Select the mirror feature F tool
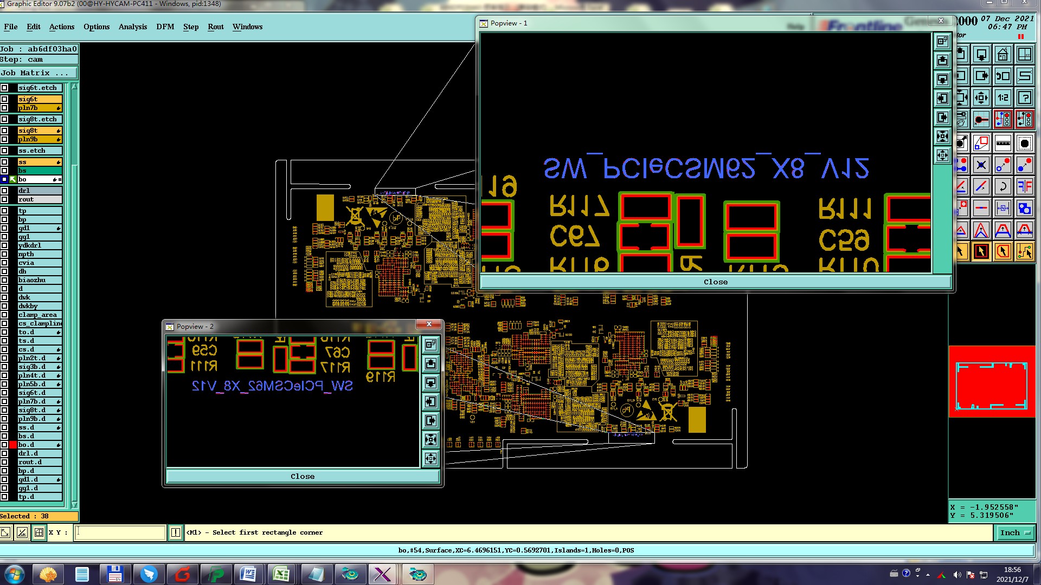1041x585 pixels. point(1024,187)
